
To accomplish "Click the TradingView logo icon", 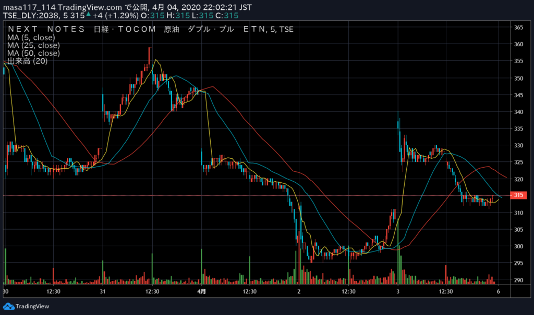I will pyautogui.click(x=8, y=307).
